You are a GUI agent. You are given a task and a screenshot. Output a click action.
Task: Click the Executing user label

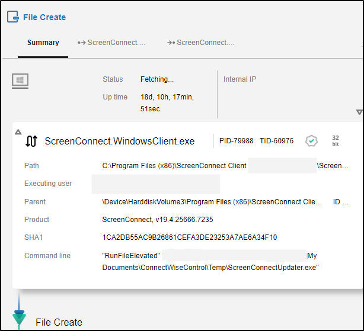48,184
